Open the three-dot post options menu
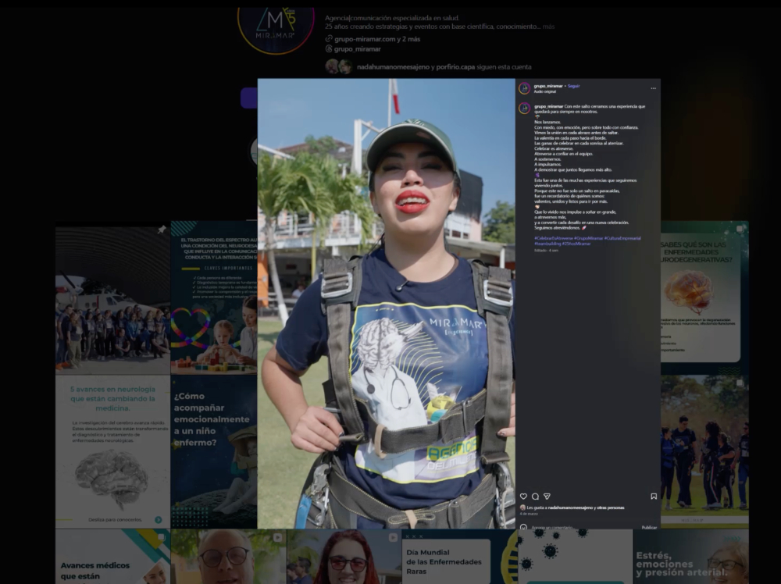Screen dimensions: 781x584 tap(654, 88)
